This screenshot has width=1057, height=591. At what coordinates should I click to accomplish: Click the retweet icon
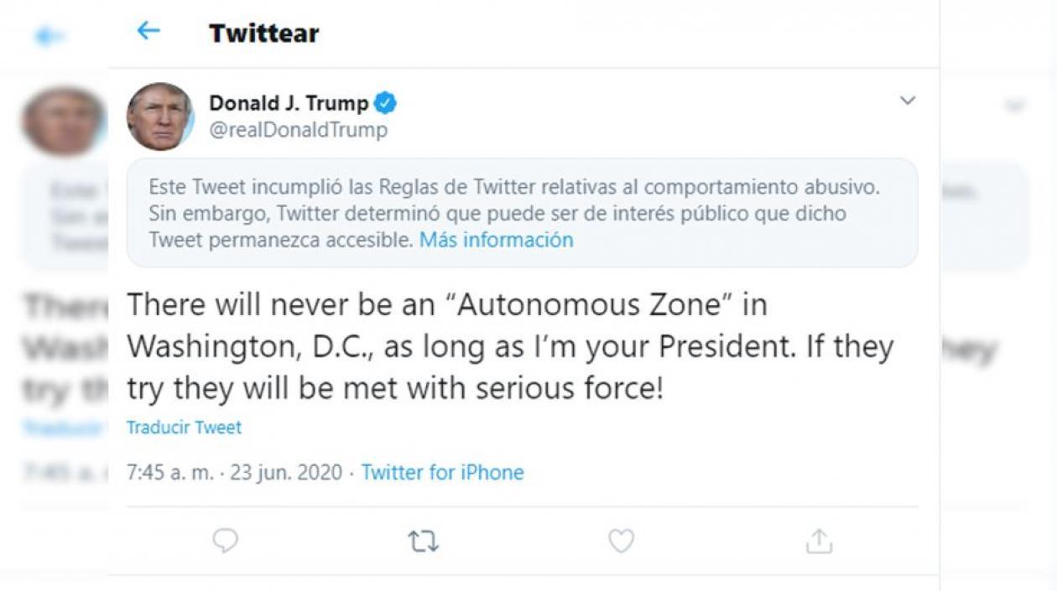[x=422, y=542]
